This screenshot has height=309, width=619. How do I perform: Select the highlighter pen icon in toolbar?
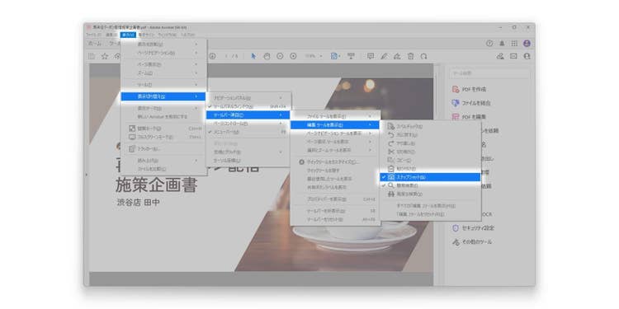384,56
